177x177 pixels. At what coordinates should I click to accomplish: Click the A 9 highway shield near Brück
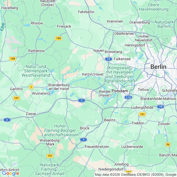point(83,139)
